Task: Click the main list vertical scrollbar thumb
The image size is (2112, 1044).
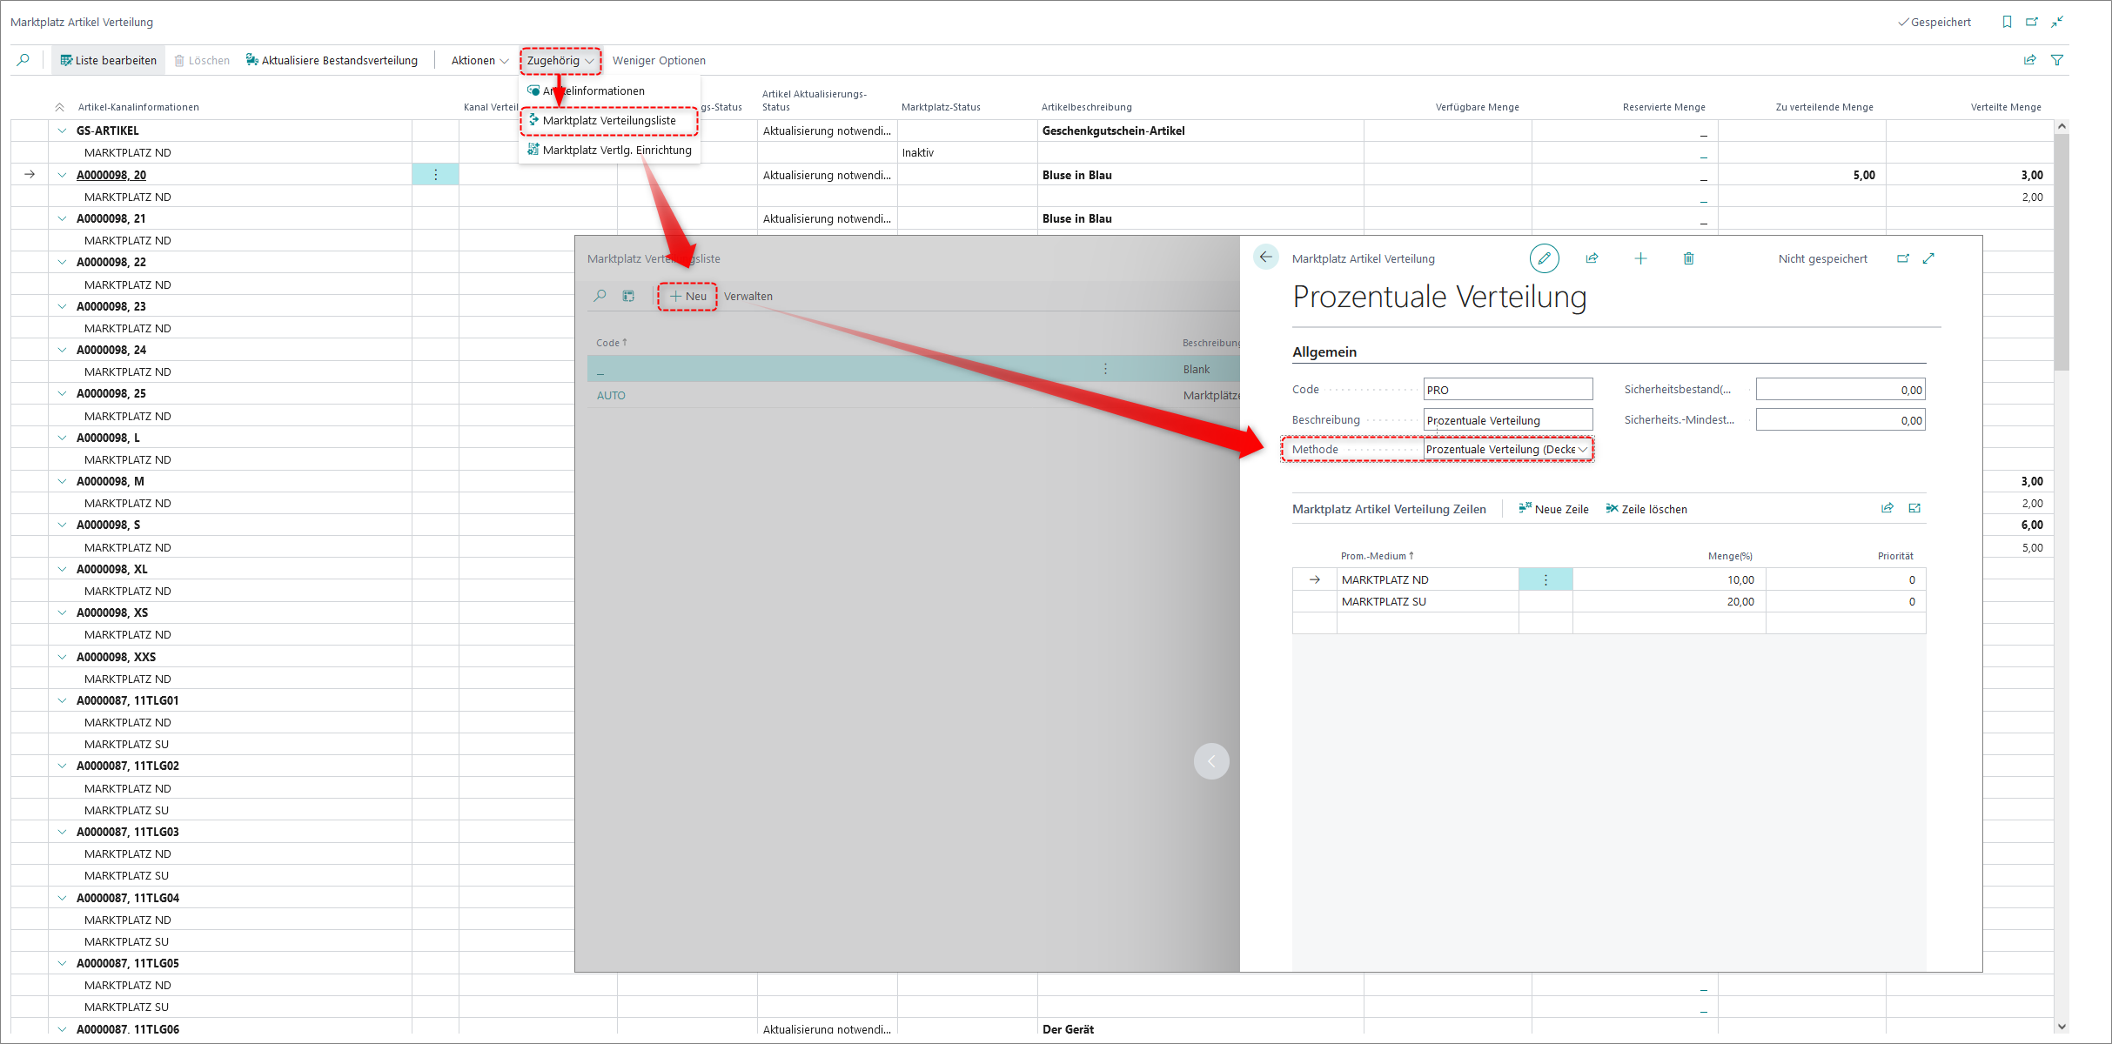Action: click(2061, 252)
